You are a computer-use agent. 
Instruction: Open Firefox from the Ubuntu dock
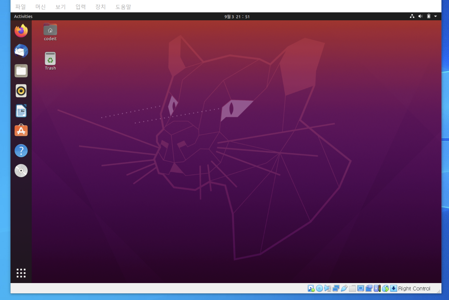(x=21, y=31)
